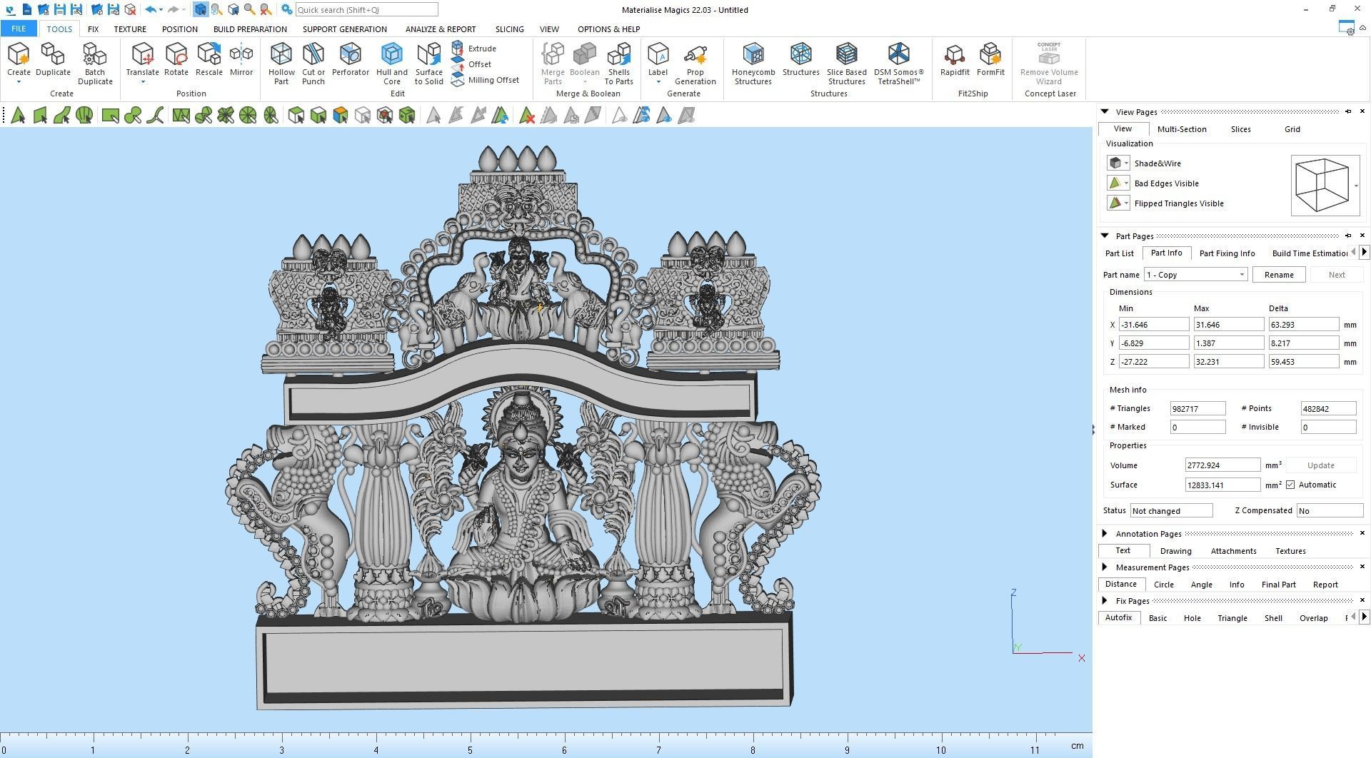Open the Label dropdown arrow
1371x758 pixels.
(x=658, y=82)
